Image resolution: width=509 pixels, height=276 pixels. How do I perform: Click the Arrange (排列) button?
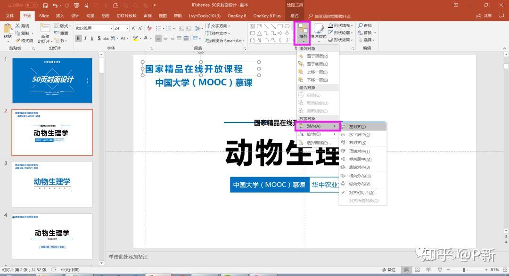(x=303, y=33)
